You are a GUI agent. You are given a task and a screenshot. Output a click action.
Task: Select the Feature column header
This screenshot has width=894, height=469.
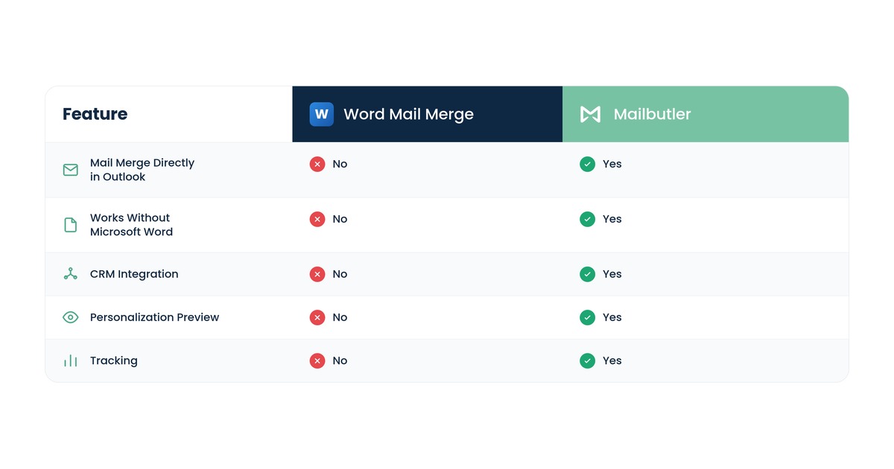click(95, 114)
